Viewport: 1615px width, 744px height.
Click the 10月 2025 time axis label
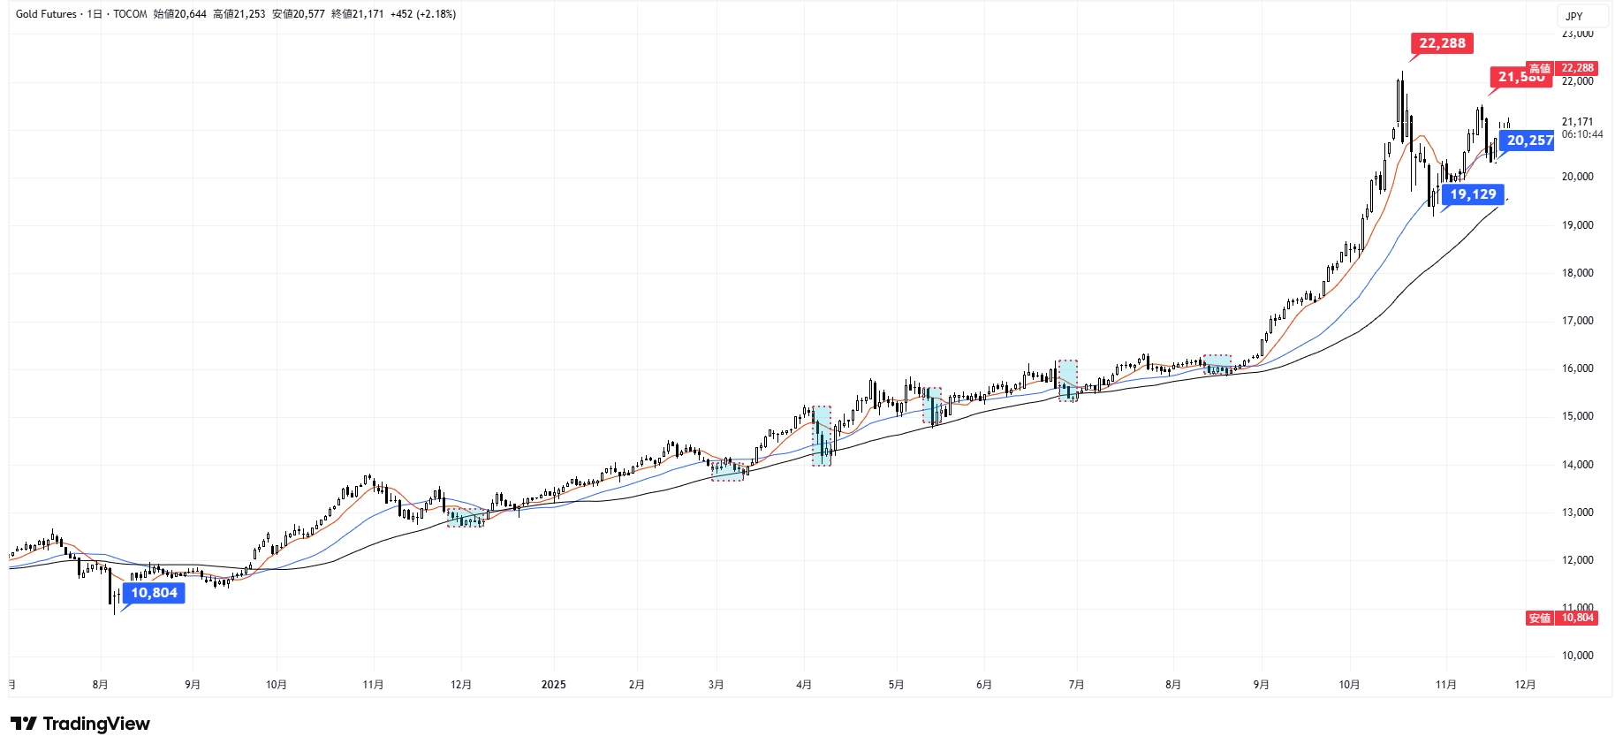pyautogui.click(x=1349, y=685)
